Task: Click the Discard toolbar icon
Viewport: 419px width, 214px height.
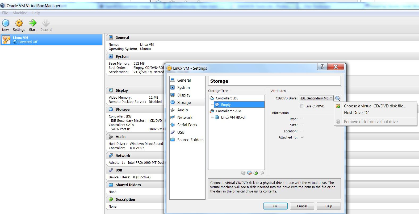Action: tap(46, 23)
